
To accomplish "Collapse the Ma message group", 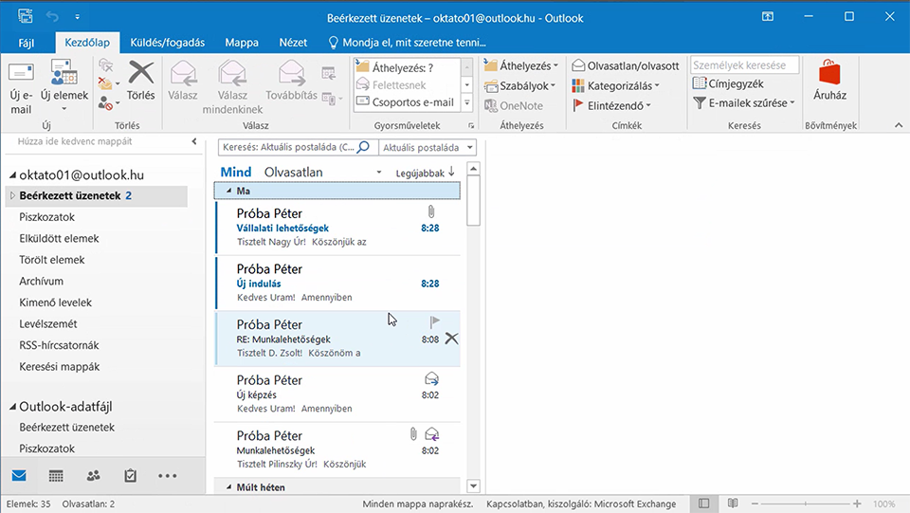I will click(x=228, y=191).
